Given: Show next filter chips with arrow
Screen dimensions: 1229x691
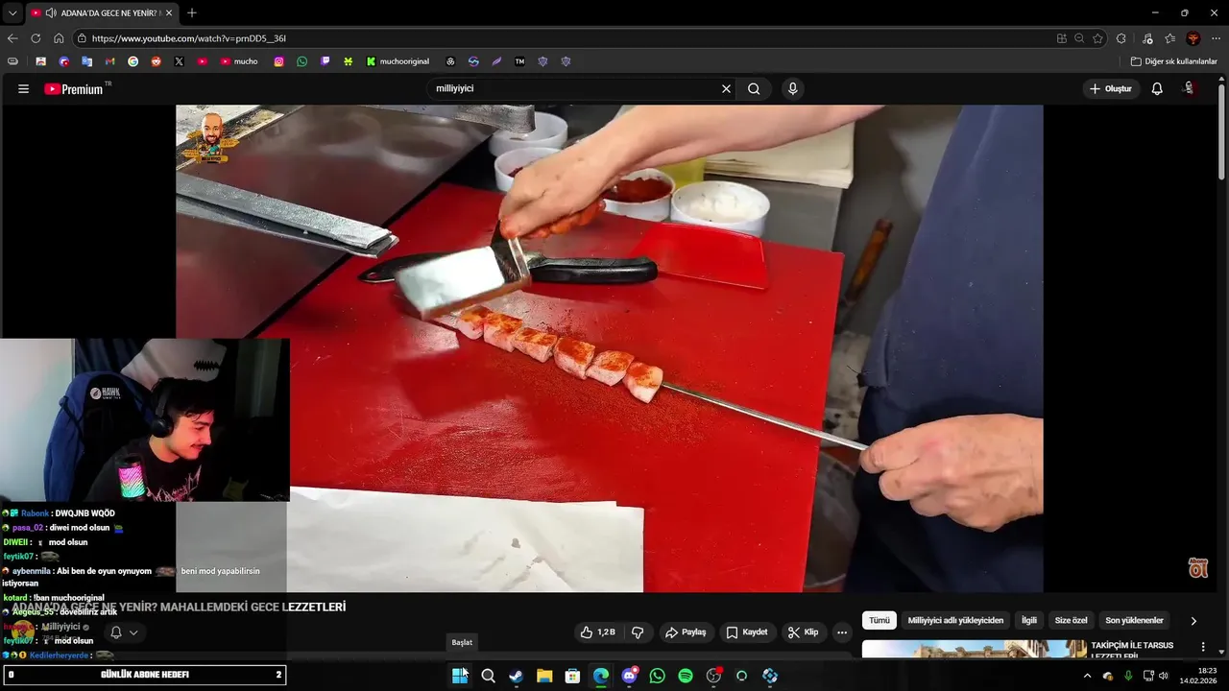Looking at the screenshot, I should click(1193, 621).
